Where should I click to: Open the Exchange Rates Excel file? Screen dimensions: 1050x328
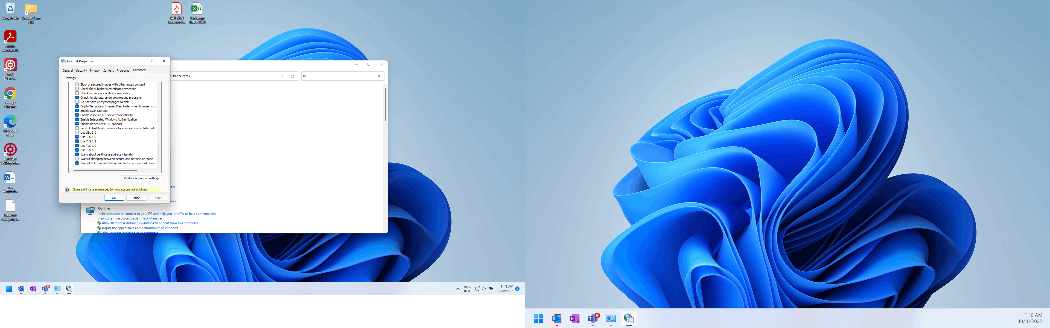(x=197, y=9)
